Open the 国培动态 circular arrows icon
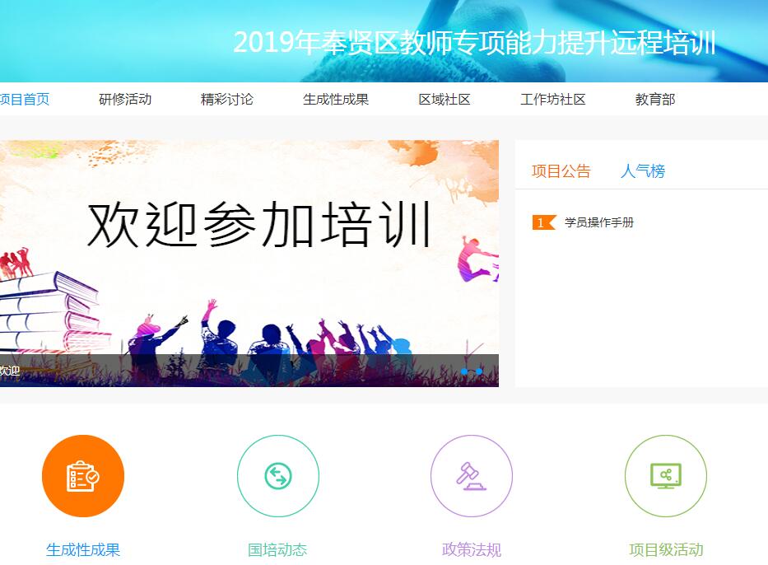The height and width of the screenshot is (565, 768). tap(277, 476)
